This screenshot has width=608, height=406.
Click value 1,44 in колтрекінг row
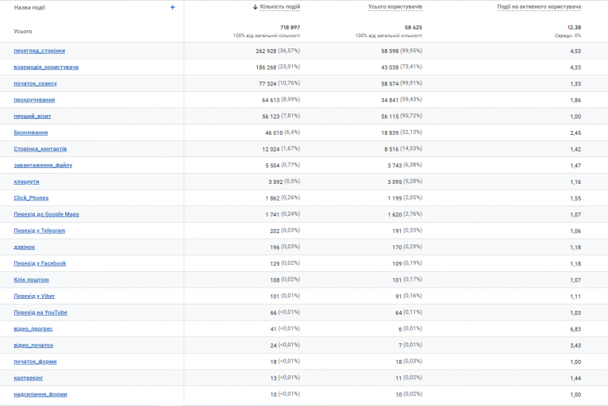(x=575, y=378)
